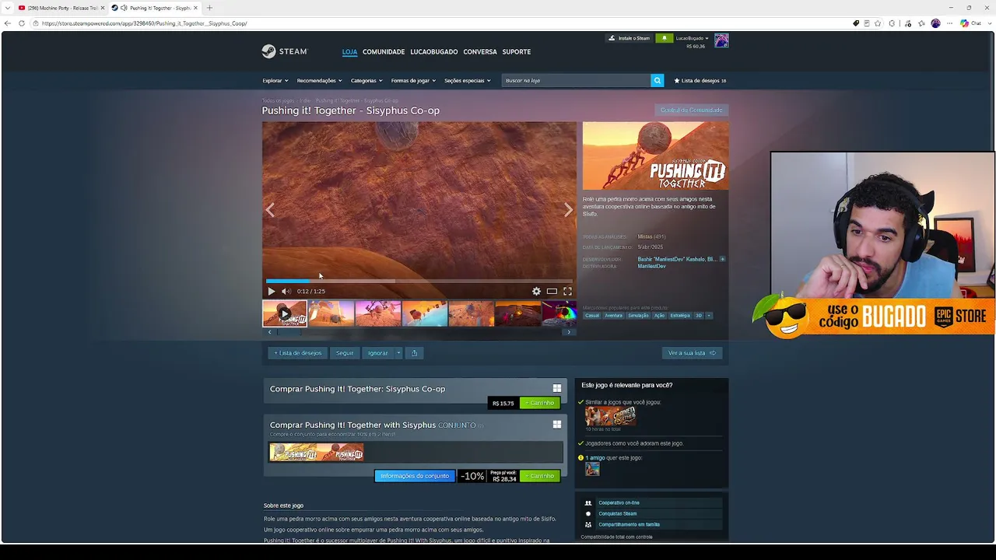This screenshot has height=560, width=996.
Task: Click the green notification bell icon
Action: [x=664, y=38]
